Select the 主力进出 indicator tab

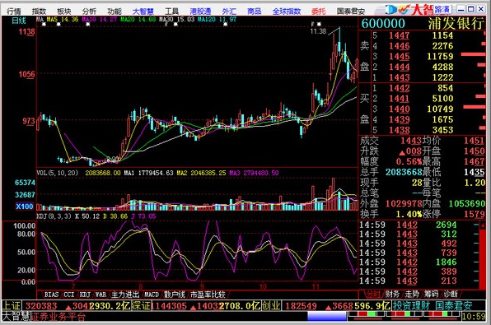(x=125, y=295)
